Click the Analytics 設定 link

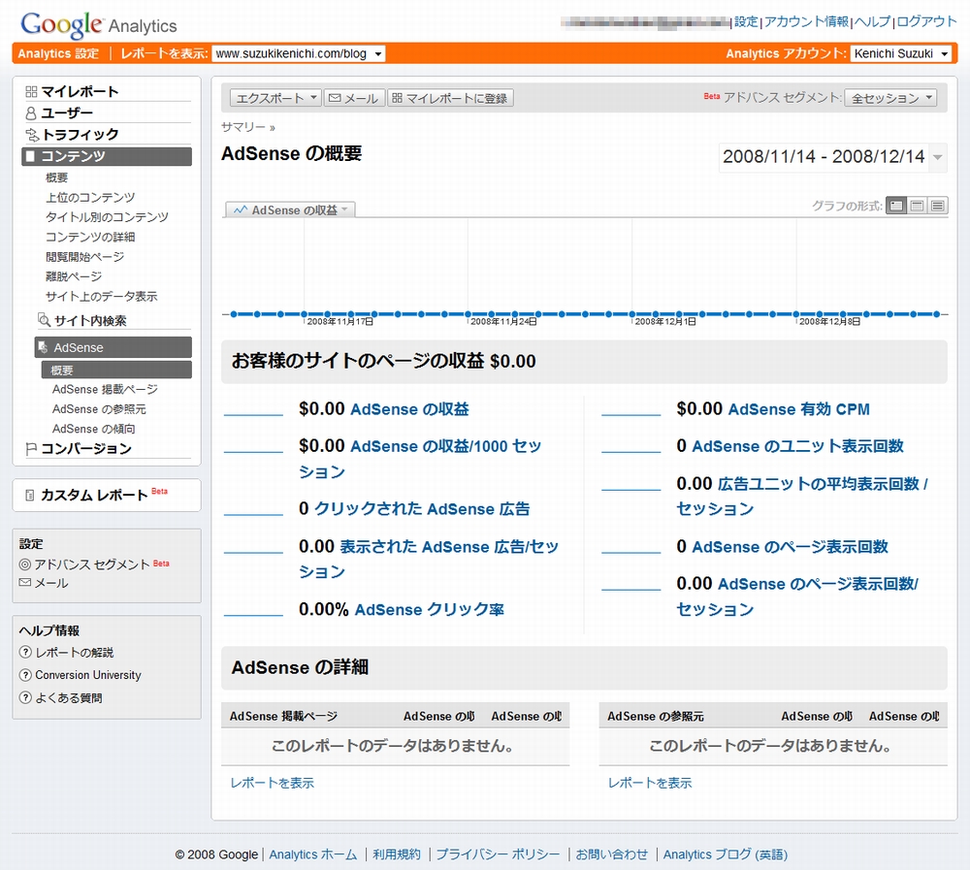(58, 53)
